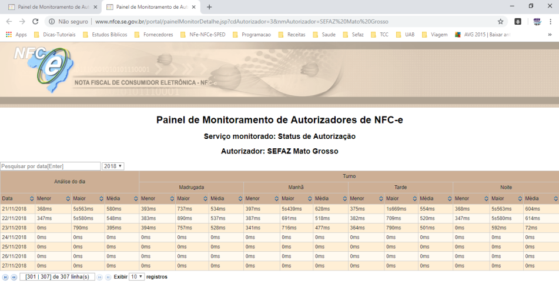
Task: Click the 5s439ms Manhã Maior value
Action: (292, 209)
